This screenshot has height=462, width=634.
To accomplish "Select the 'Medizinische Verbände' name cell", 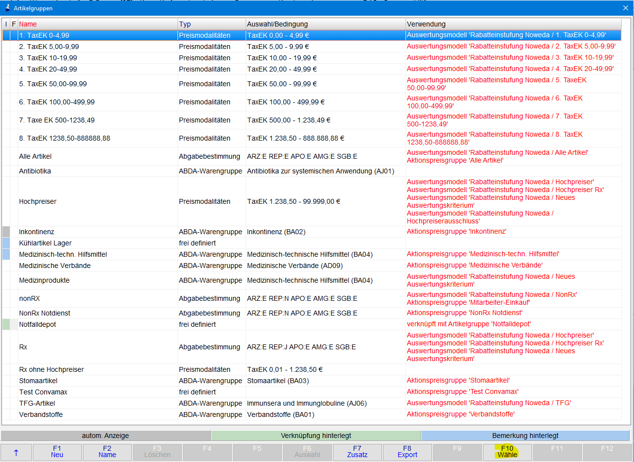I will [x=98, y=266].
